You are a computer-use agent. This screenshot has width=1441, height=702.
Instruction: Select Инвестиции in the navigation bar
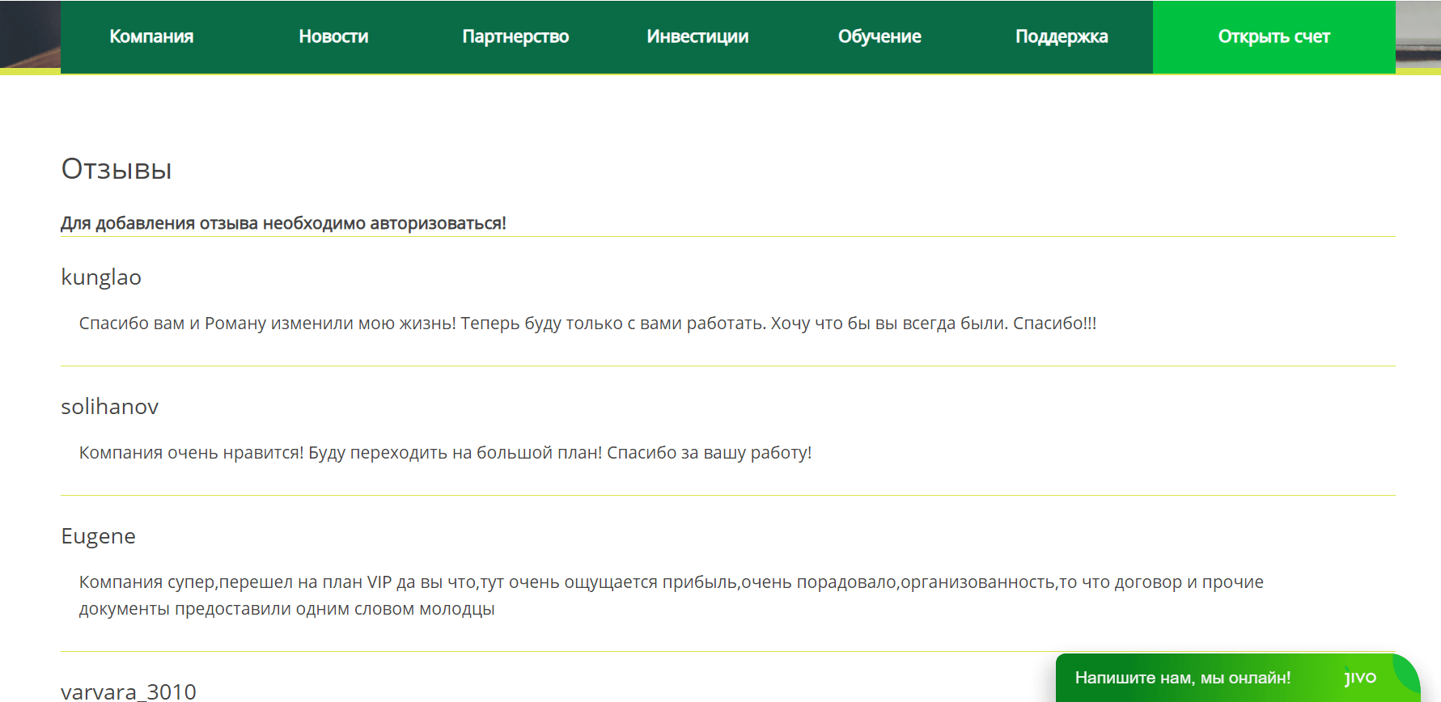pyautogui.click(x=697, y=36)
